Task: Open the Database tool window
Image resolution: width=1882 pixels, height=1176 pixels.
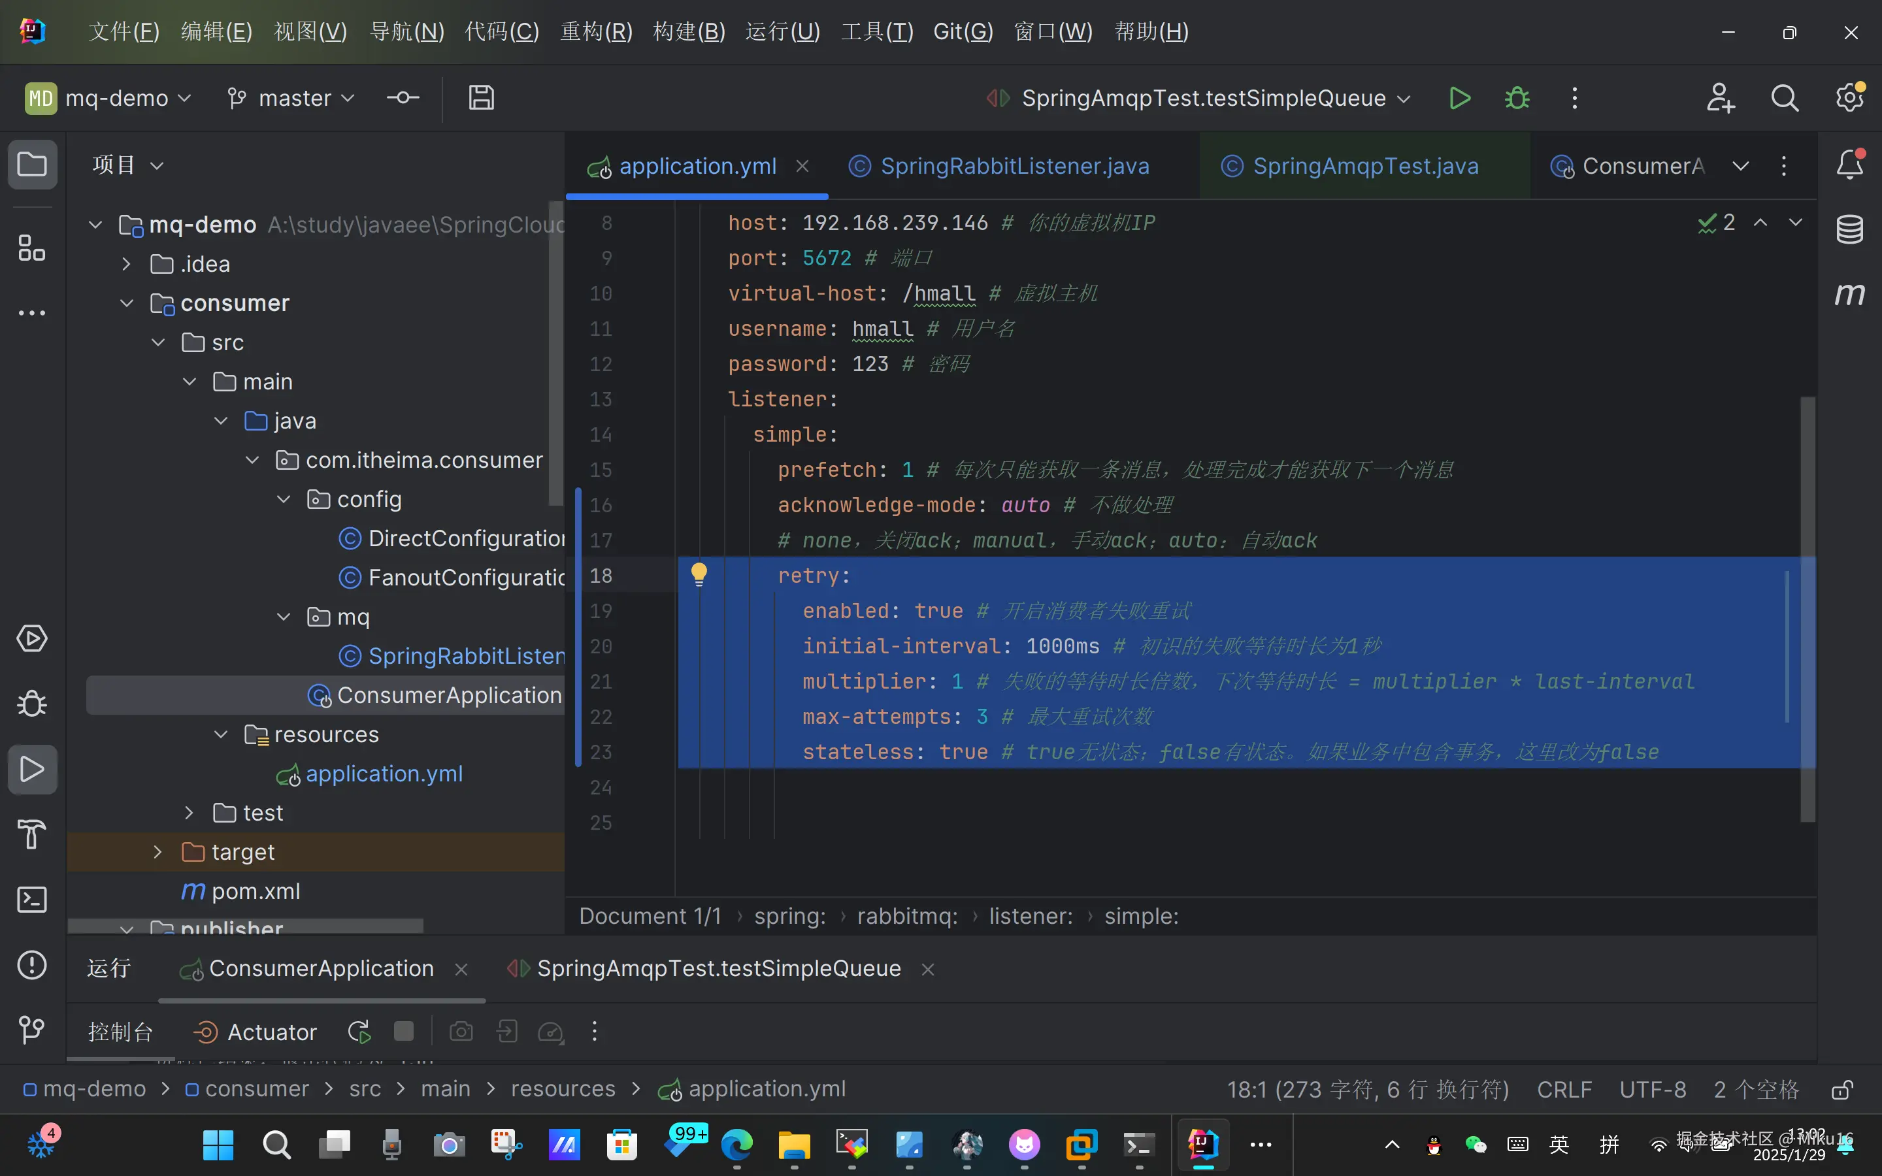Action: (1849, 229)
